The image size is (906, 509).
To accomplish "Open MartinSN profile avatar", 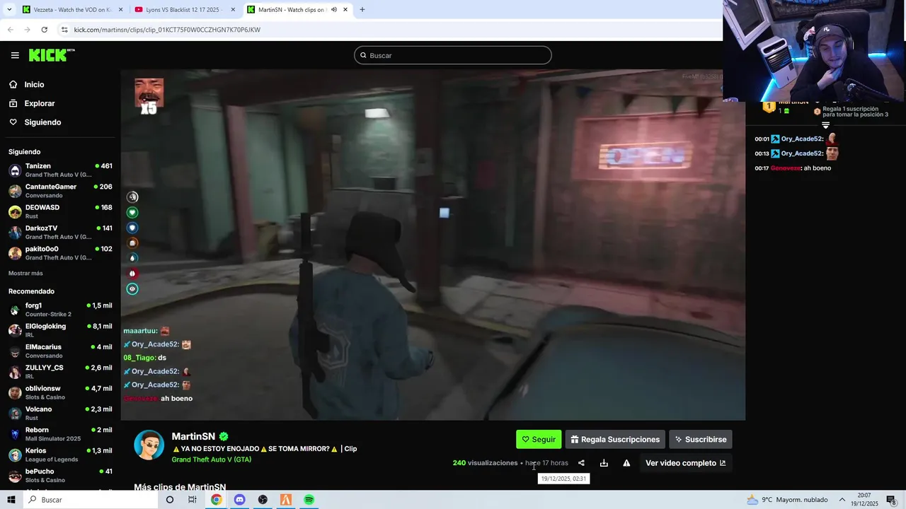I will [149, 445].
